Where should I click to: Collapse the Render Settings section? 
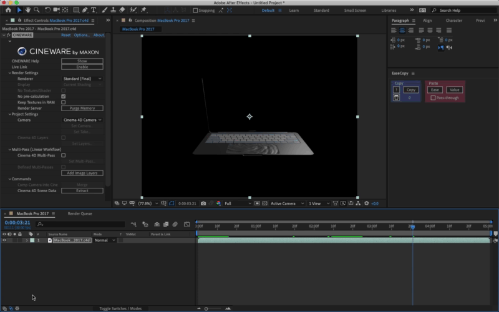click(10, 73)
